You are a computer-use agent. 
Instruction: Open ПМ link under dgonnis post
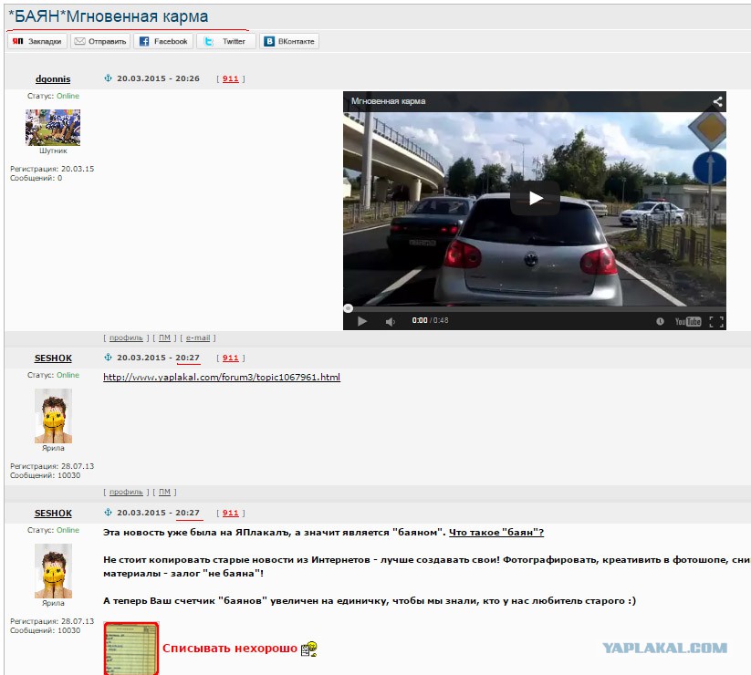(x=164, y=337)
